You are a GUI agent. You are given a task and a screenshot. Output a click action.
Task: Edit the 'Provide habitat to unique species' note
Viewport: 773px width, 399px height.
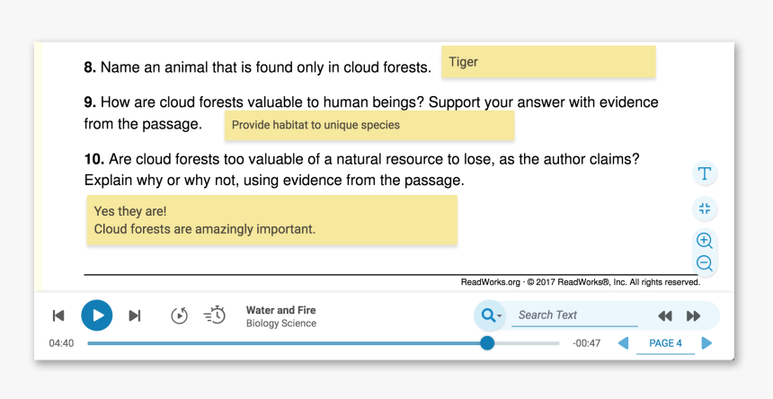[369, 125]
